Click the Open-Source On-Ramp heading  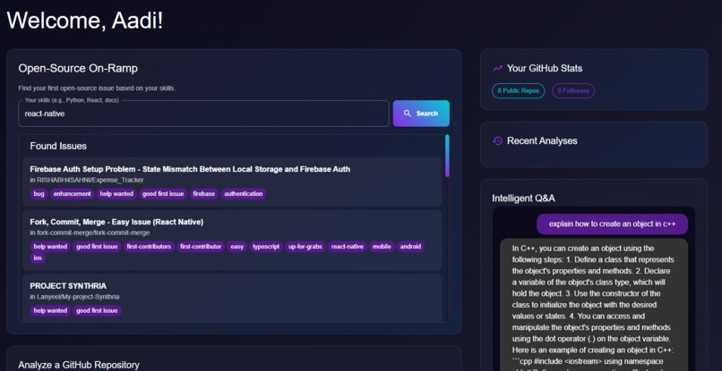pos(78,69)
